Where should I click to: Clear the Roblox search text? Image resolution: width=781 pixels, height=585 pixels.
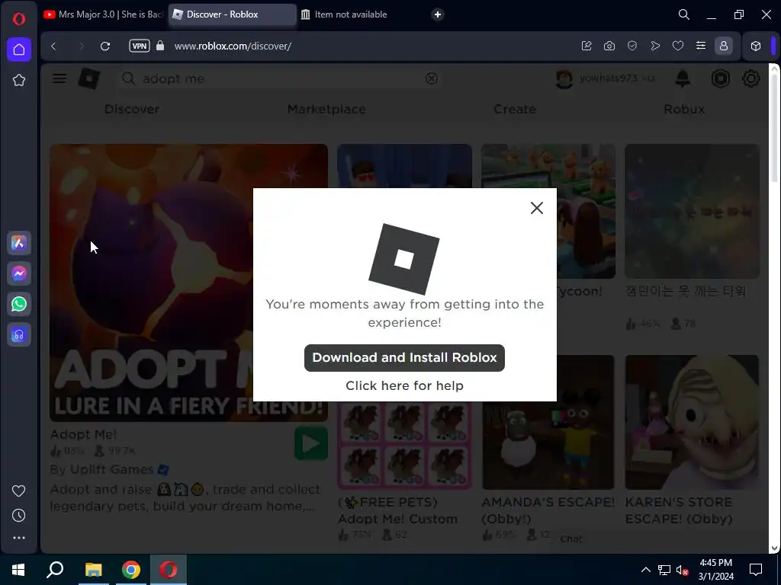pos(432,78)
